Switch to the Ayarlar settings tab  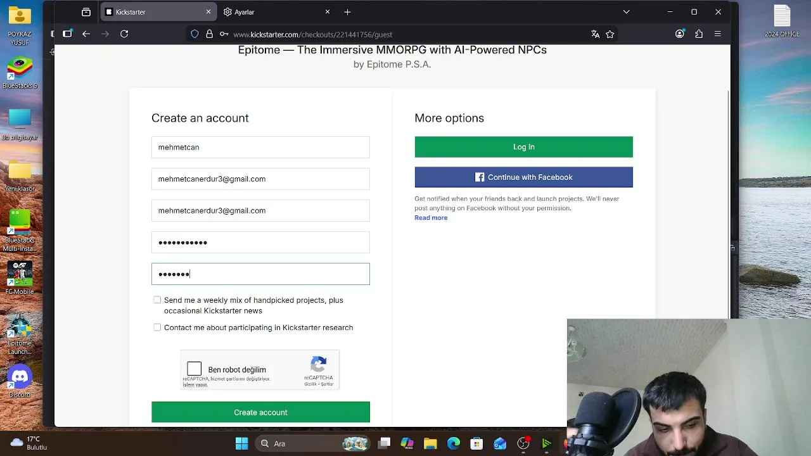point(277,12)
